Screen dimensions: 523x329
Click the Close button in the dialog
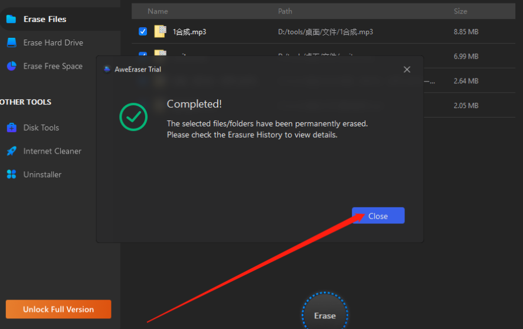pyautogui.click(x=378, y=216)
